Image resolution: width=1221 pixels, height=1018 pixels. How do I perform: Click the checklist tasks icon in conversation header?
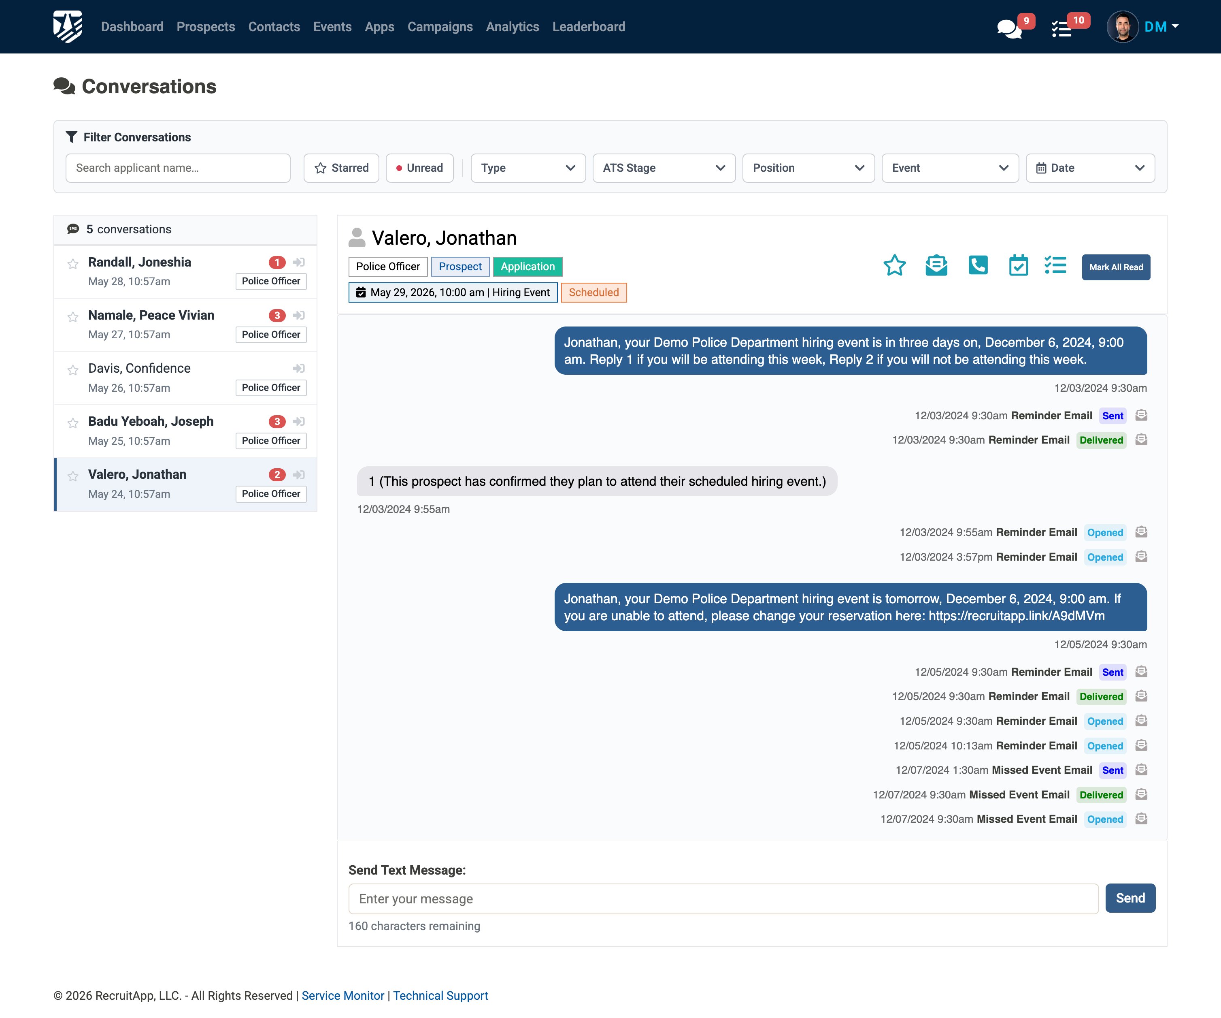pos(1055,266)
